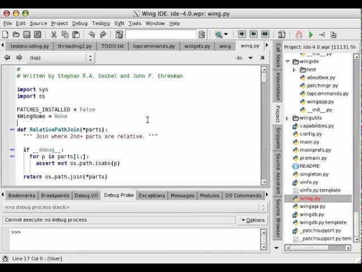Click the project panel horizontal scrollbar
The width and height of the screenshot is (362, 272).
coord(318,248)
